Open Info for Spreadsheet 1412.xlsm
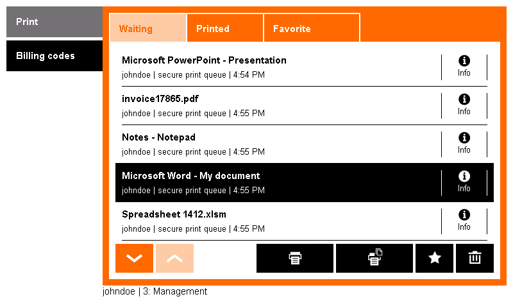The image size is (513, 308). (x=464, y=221)
